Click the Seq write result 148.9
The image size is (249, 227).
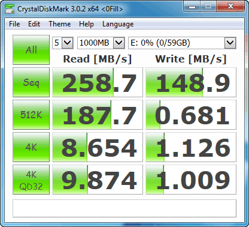[x=191, y=82]
